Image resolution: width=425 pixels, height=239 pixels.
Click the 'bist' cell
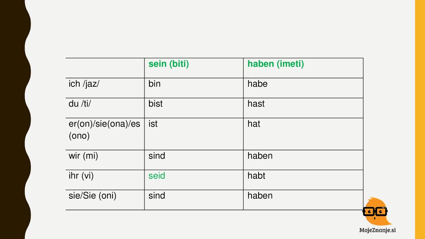(x=194, y=108)
